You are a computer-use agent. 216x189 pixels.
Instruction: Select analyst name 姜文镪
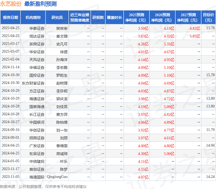click(x=62, y=36)
